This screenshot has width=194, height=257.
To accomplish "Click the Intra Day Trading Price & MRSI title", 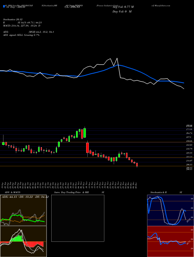I will tap(79, 192).
